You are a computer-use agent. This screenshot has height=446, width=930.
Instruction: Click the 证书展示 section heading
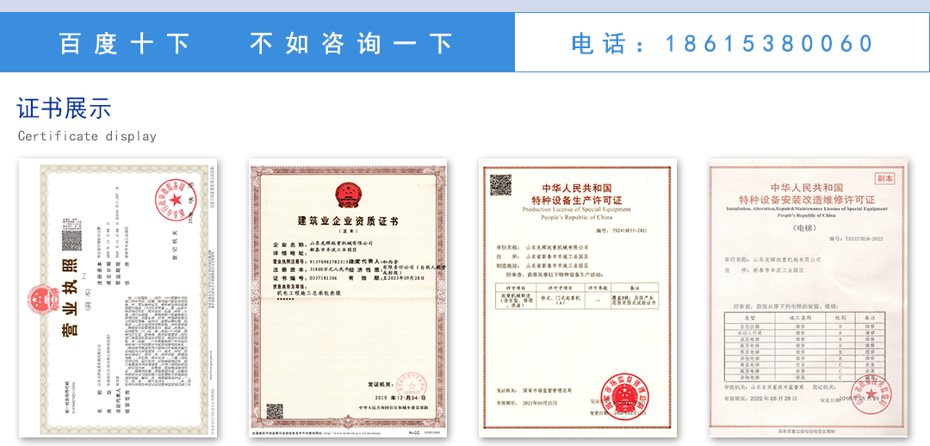click(65, 108)
